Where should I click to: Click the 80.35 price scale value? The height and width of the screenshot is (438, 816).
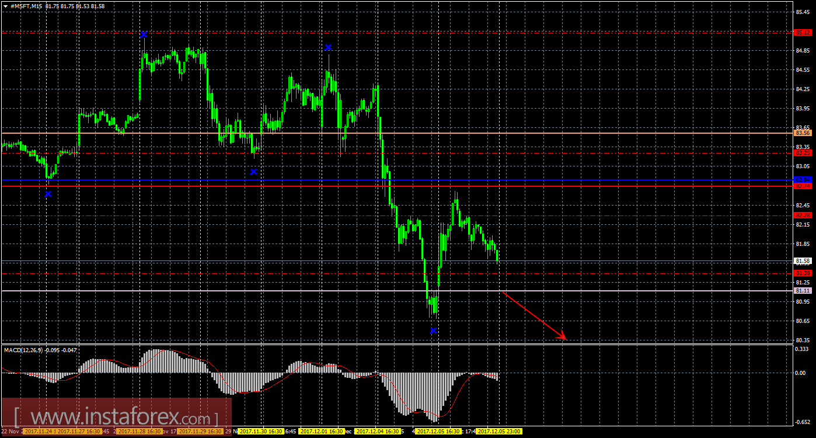[803, 340]
